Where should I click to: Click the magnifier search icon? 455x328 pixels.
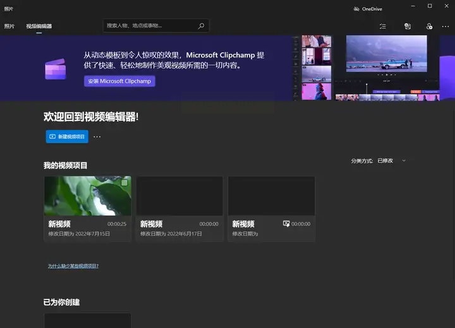tap(201, 26)
